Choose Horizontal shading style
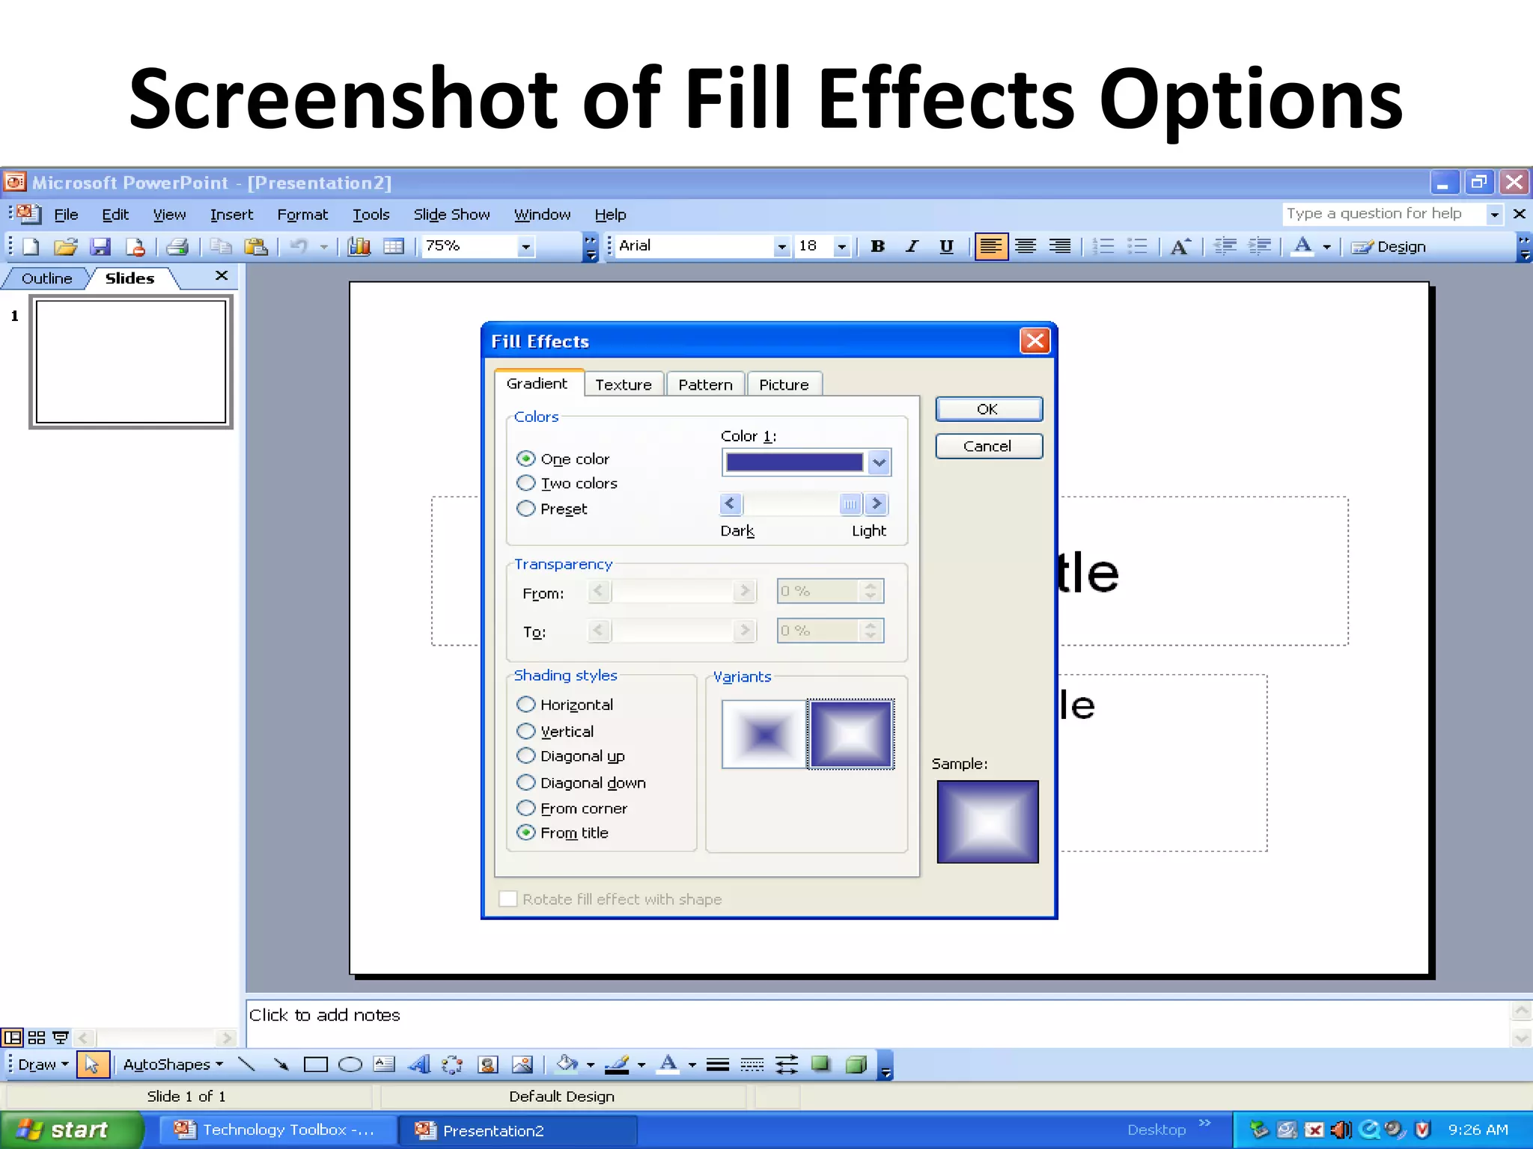 pyautogui.click(x=526, y=704)
